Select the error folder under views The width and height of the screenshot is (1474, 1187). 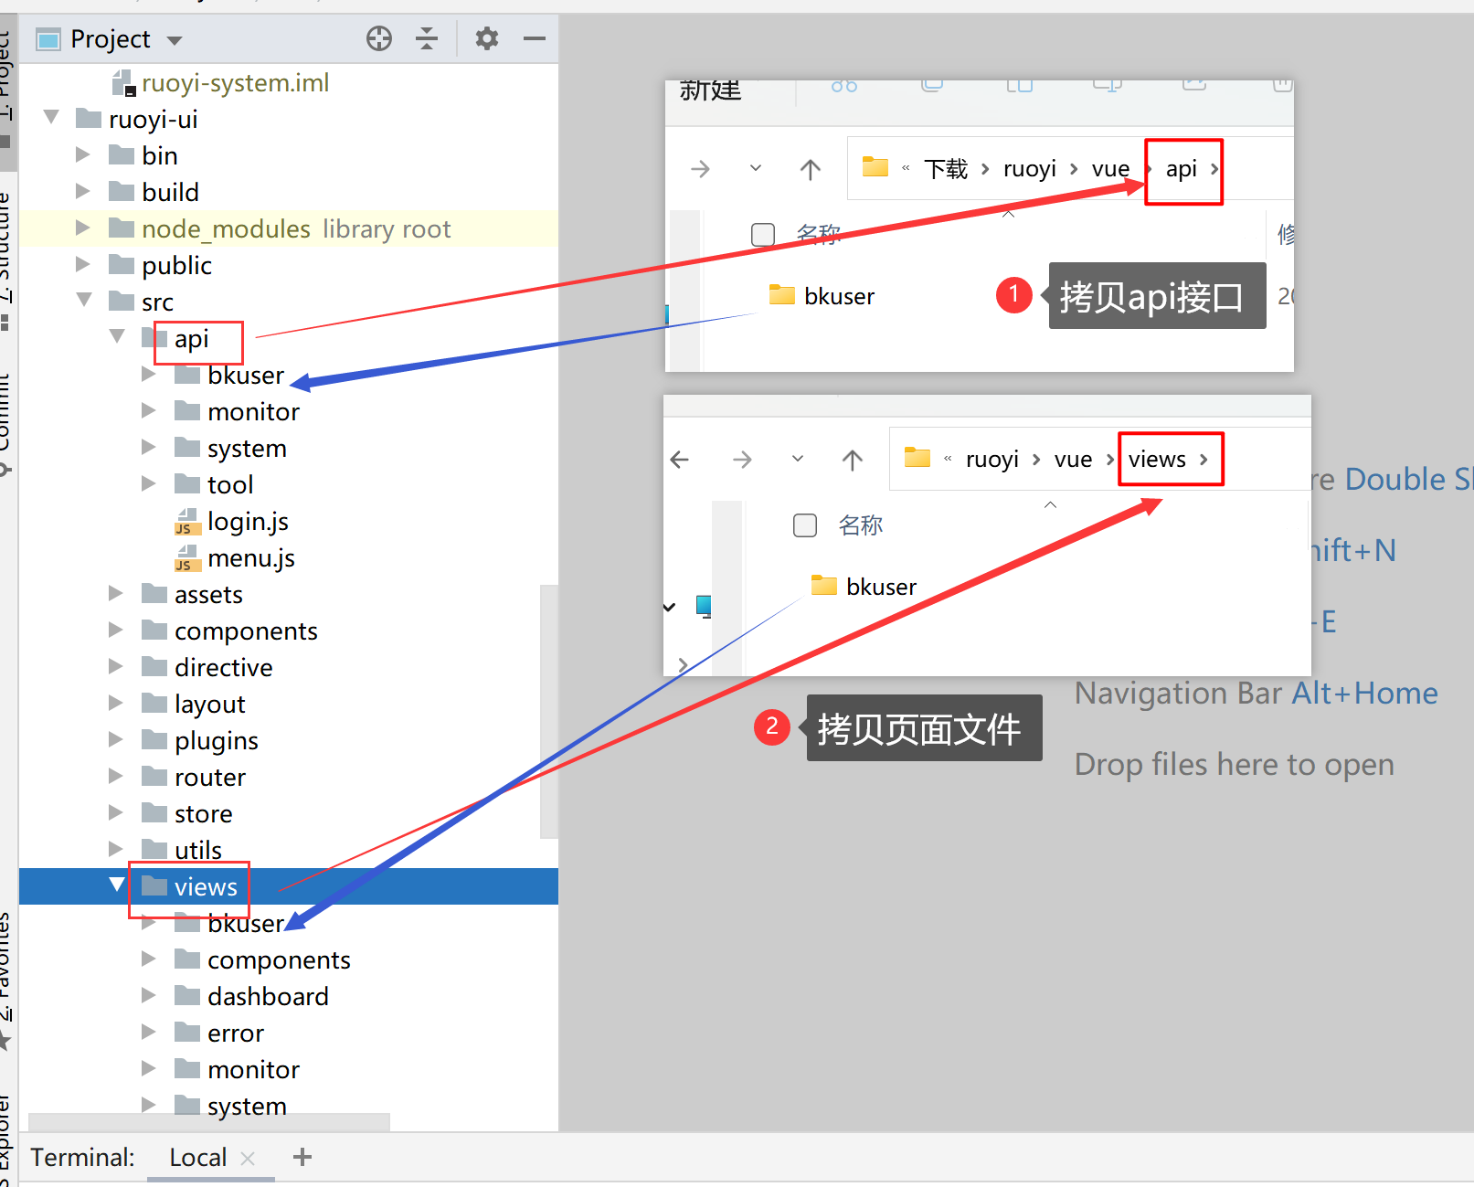click(235, 1033)
